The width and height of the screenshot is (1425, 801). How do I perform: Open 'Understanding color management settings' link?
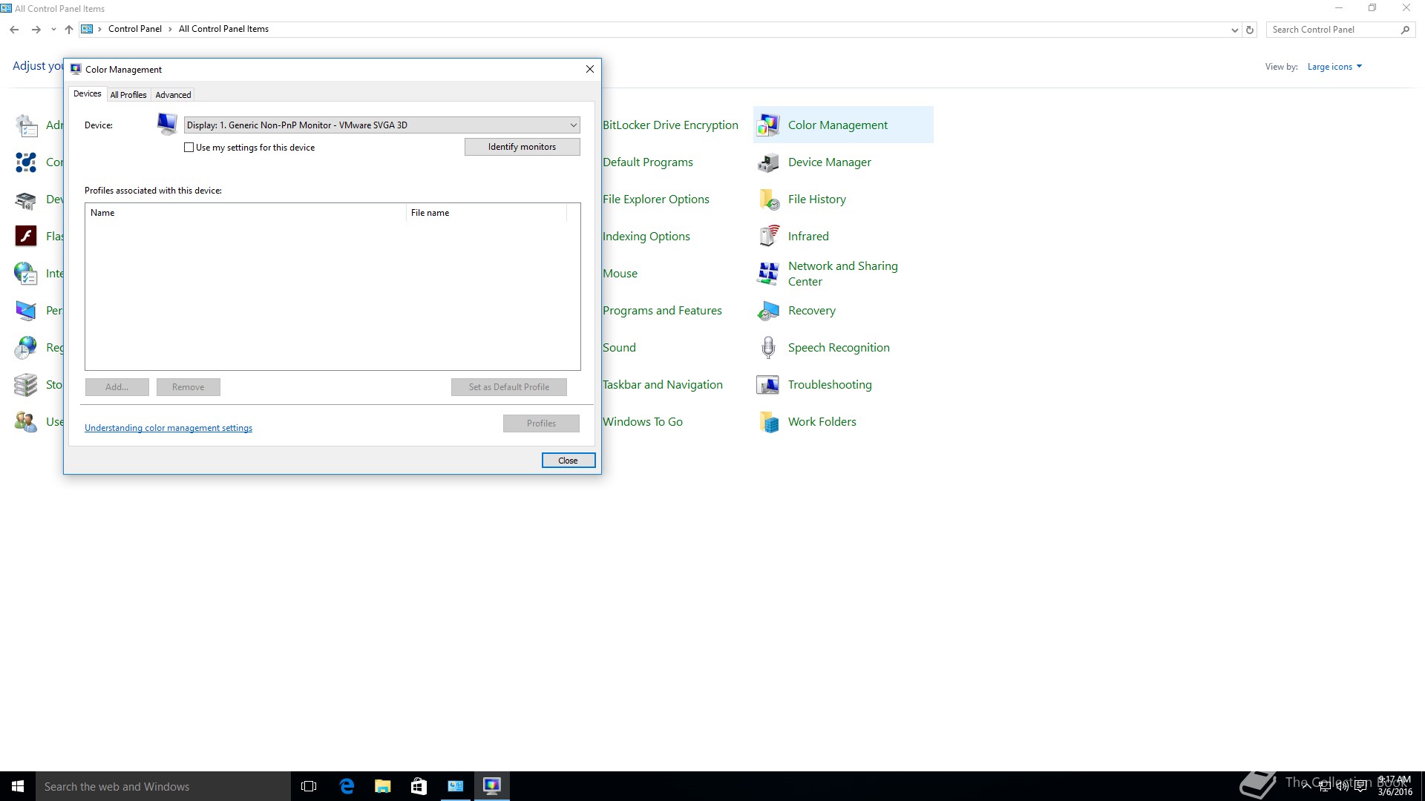168,427
